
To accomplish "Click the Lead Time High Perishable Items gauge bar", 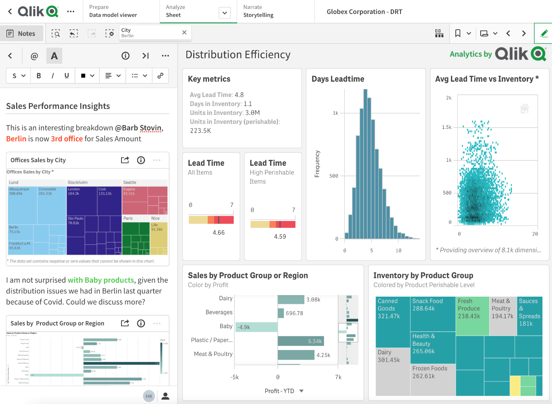I will click(273, 224).
